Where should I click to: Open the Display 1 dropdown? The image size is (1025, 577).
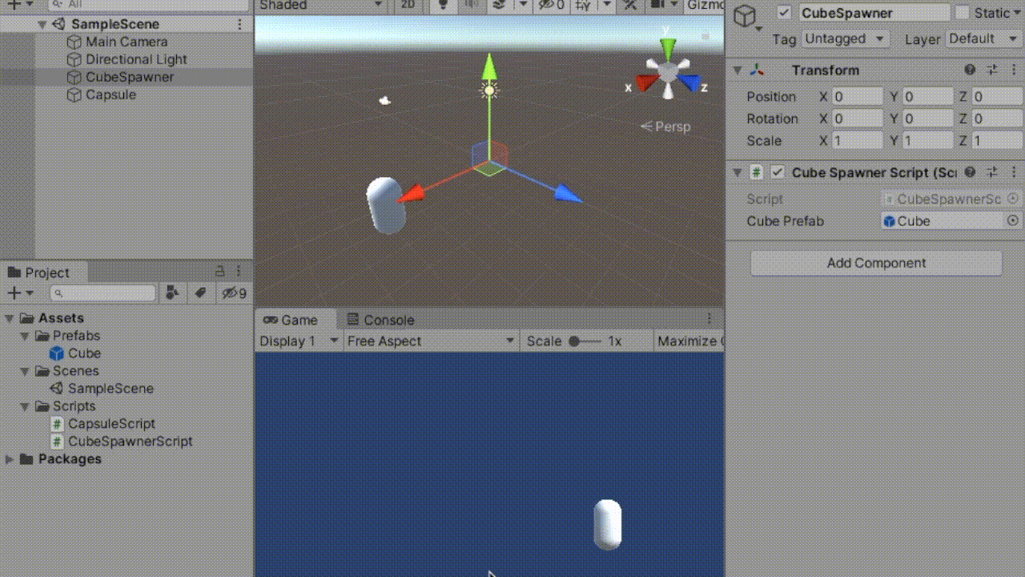pos(299,341)
